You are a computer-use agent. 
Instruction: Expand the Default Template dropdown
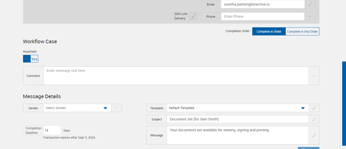point(234,108)
